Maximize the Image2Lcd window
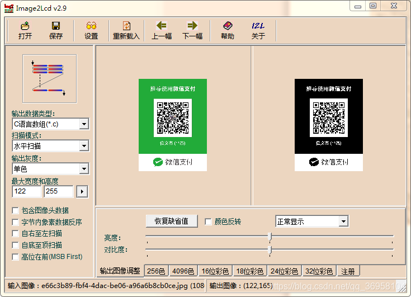Image resolution: width=411 pixels, height=297 pixels. pyautogui.click(x=373, y=6)
